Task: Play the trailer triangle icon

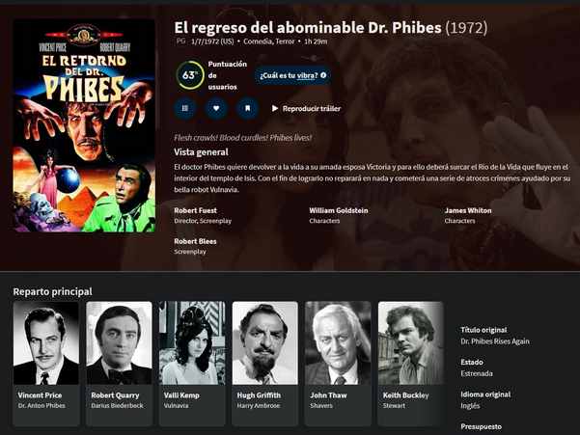Action: pyautogui.click(x=275, y=108)
